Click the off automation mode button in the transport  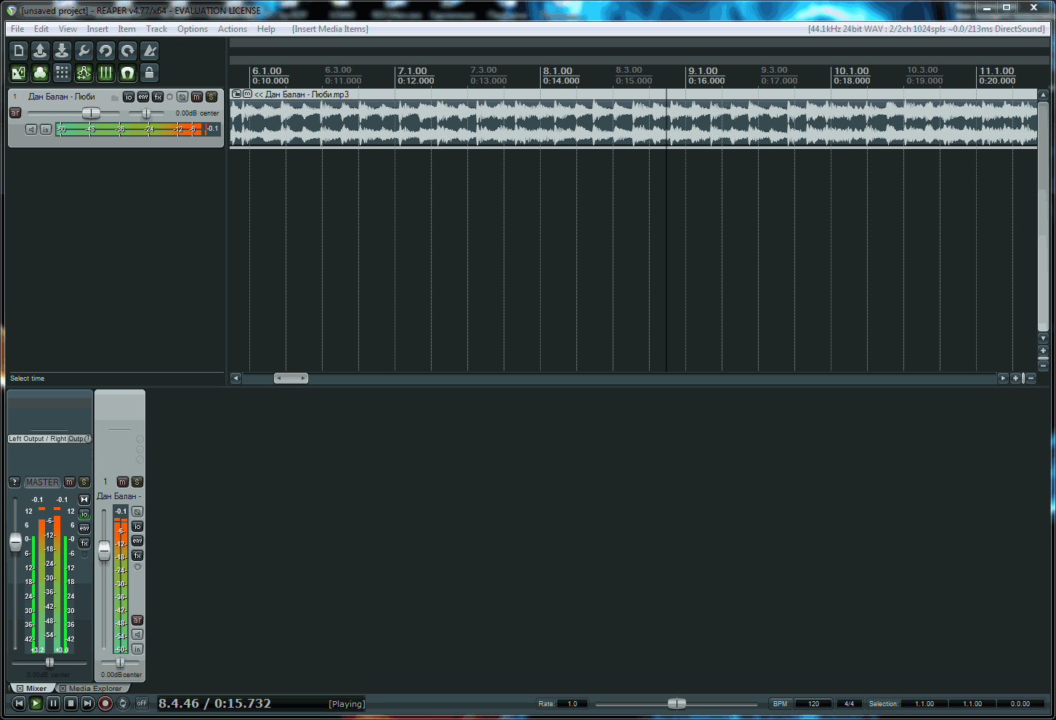point(142,703)
